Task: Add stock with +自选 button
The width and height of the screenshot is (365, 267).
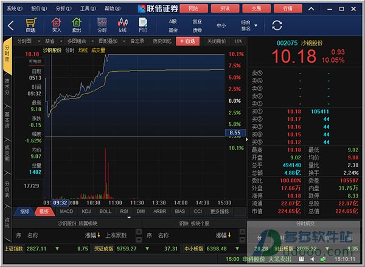Action: (x=187, y=41)
